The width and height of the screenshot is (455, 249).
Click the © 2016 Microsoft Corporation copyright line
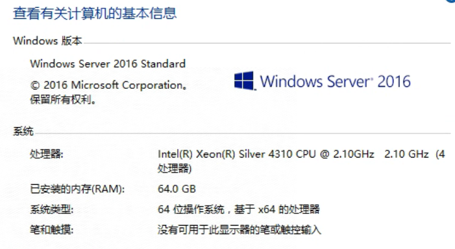(108, 85)
